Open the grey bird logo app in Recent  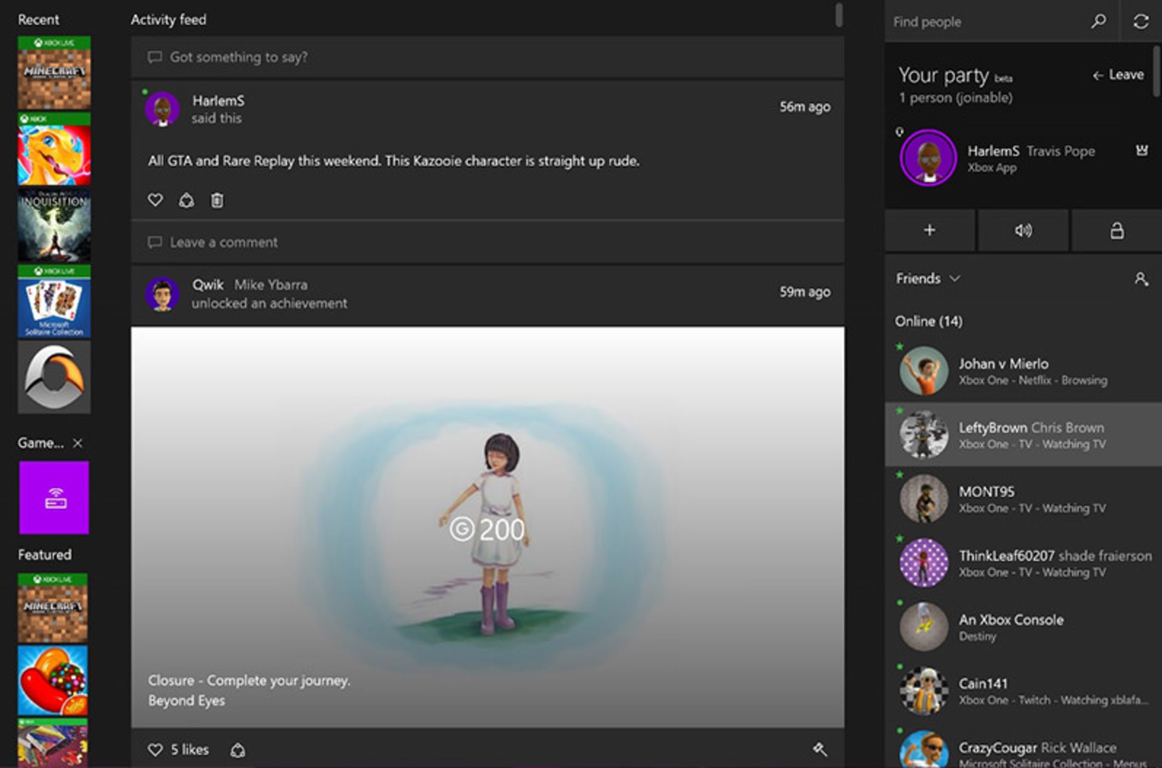pyautogui.click(x=54, y=377)
